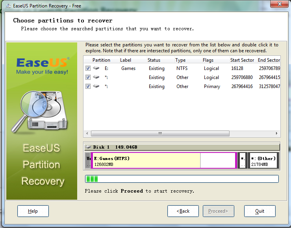
Task: Click the Disk 1 149.04GB header bar
Action: [x=182, y=147]
